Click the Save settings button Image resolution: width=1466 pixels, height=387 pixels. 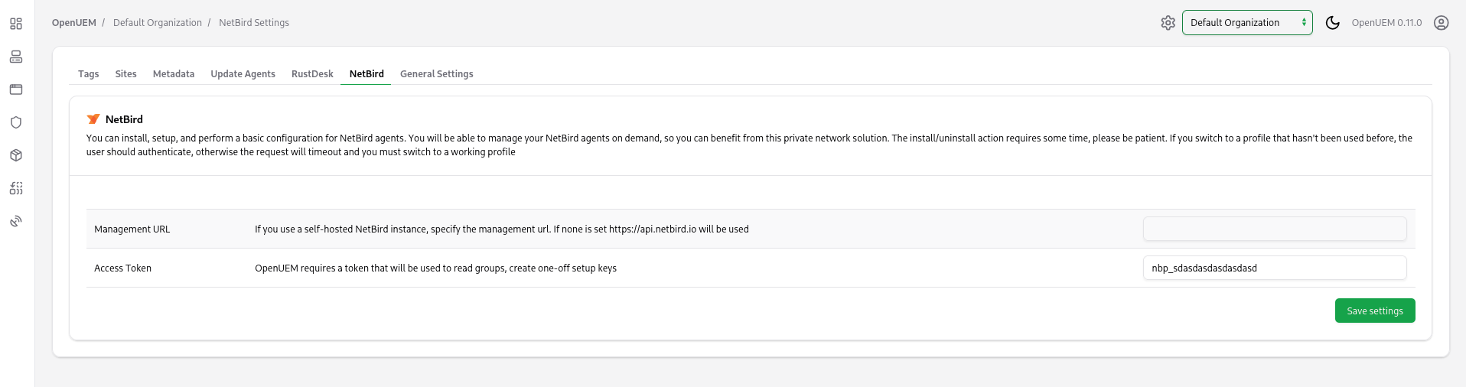click(1374, 311)
